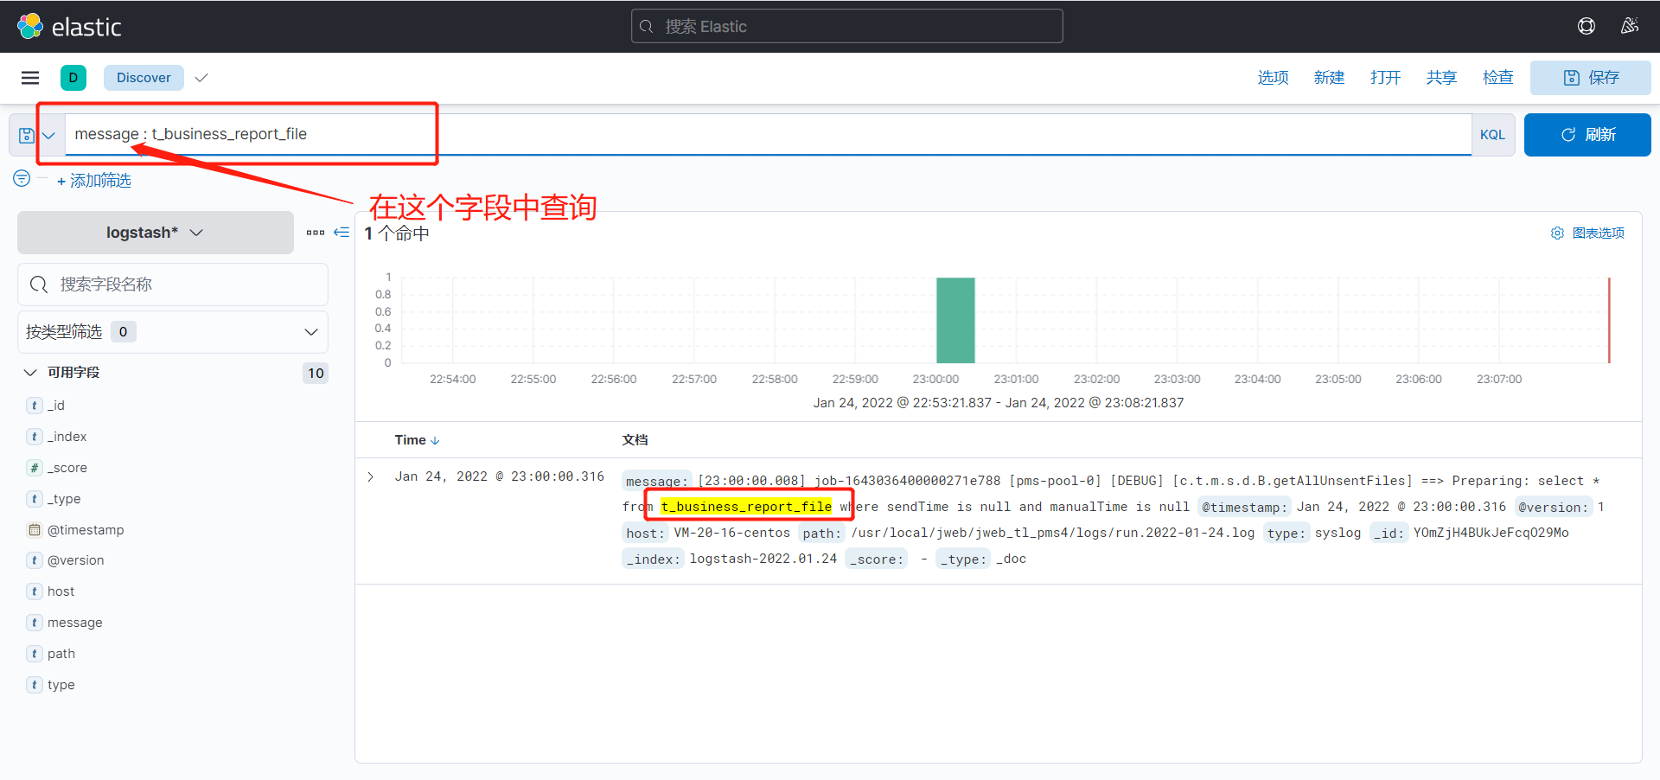Viewport: 1660px width, 780px height.
Task: Open the 共享 share menu
Action: coord(1441,78)
